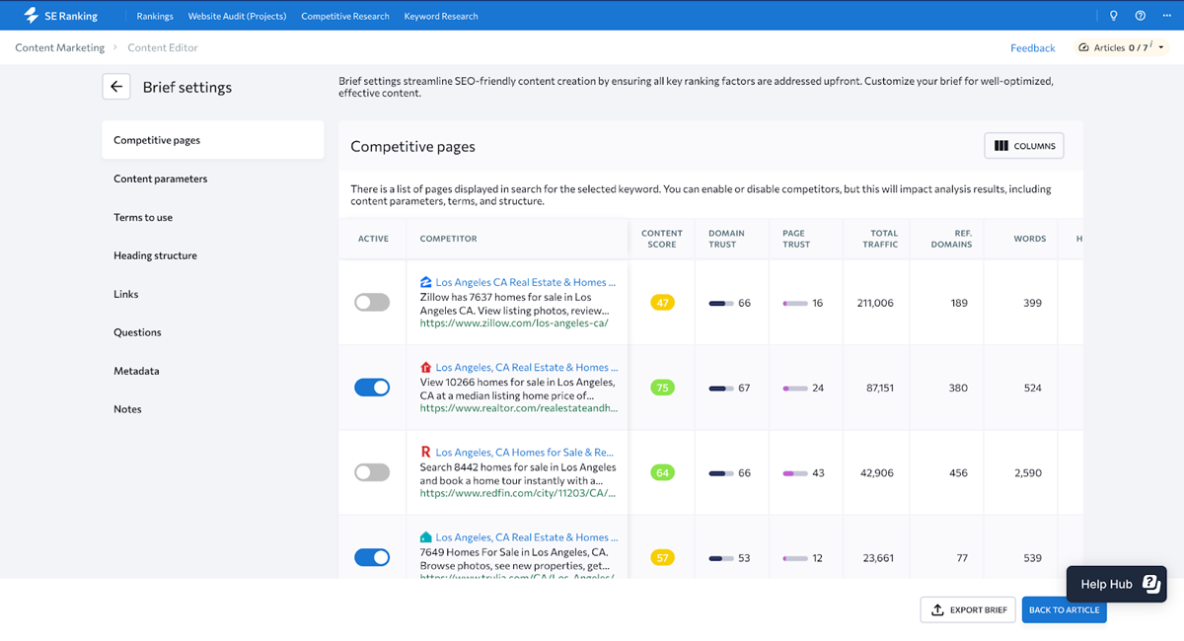The image size is (1184, 641).
Task: Click the Zillow favicon icon
Action: 426,282
